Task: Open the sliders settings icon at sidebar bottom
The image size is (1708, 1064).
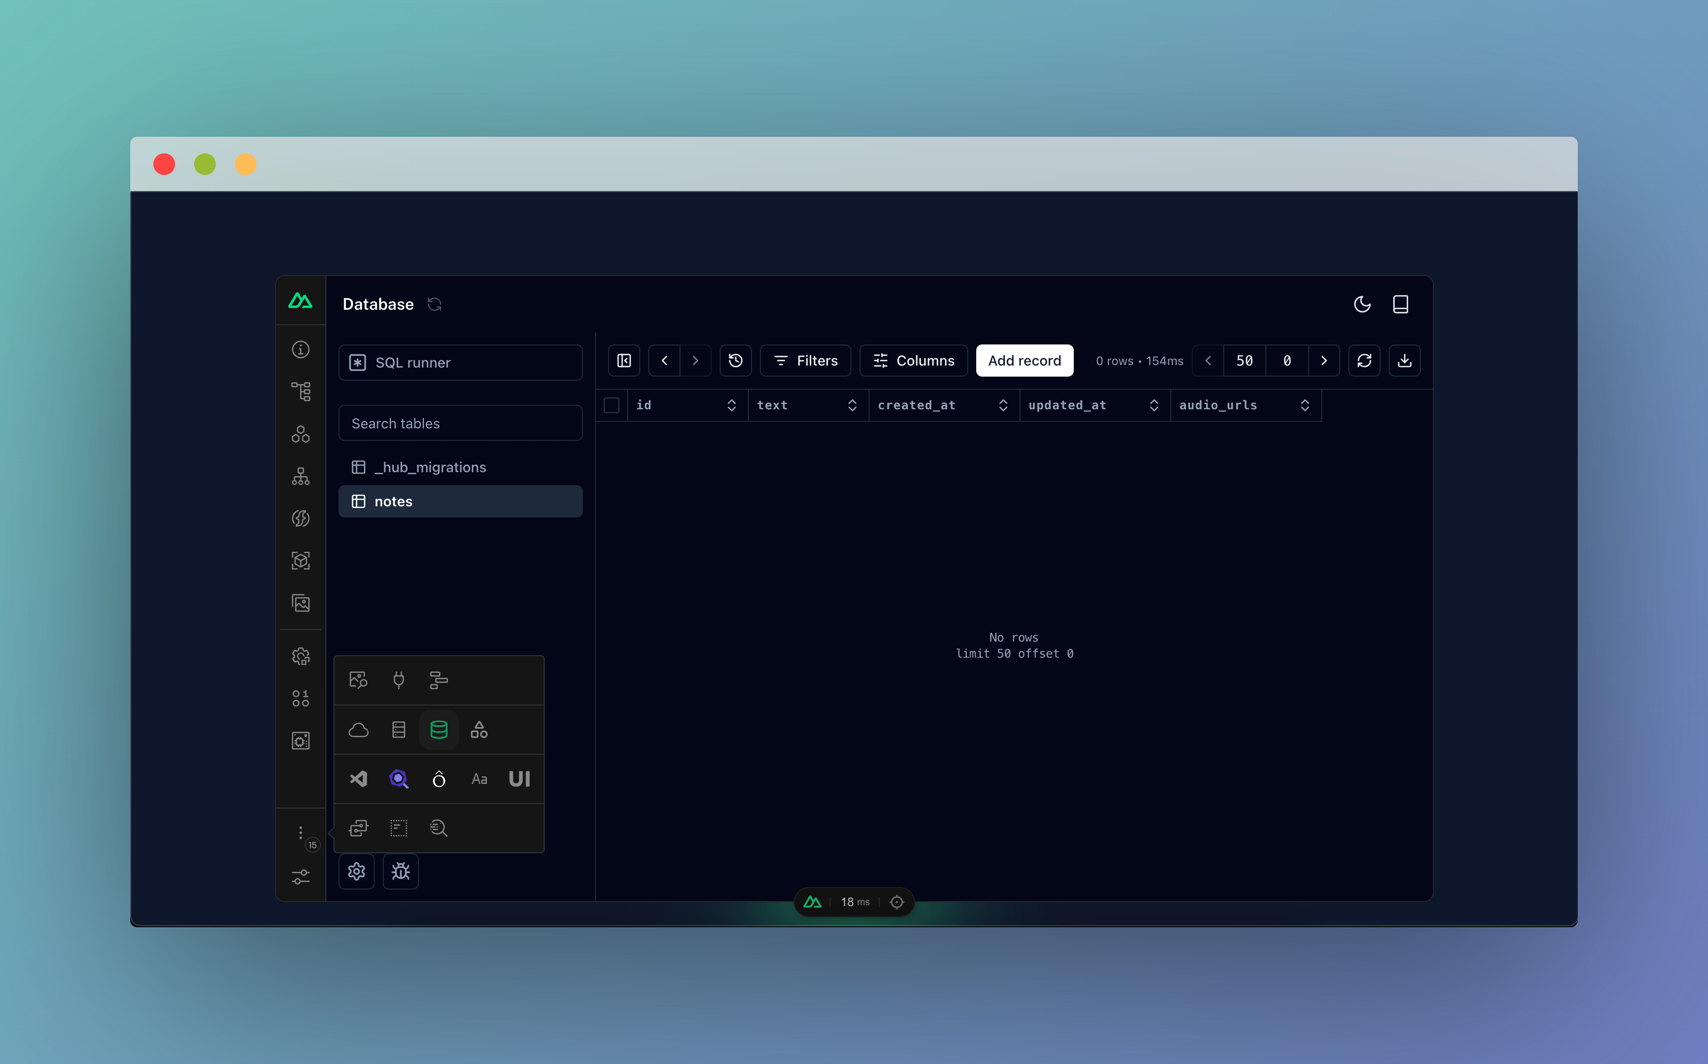Action: click(x=300, y=877)
